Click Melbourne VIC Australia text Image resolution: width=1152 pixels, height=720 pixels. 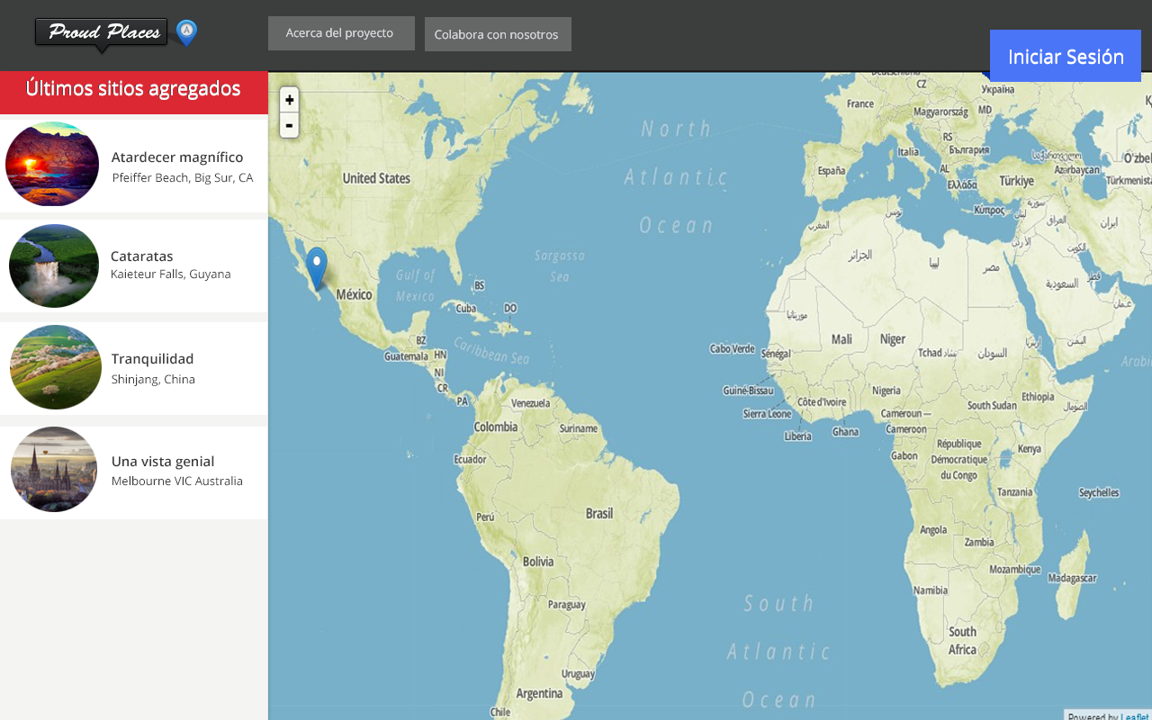pyautogui.click(x=177, y=481)
